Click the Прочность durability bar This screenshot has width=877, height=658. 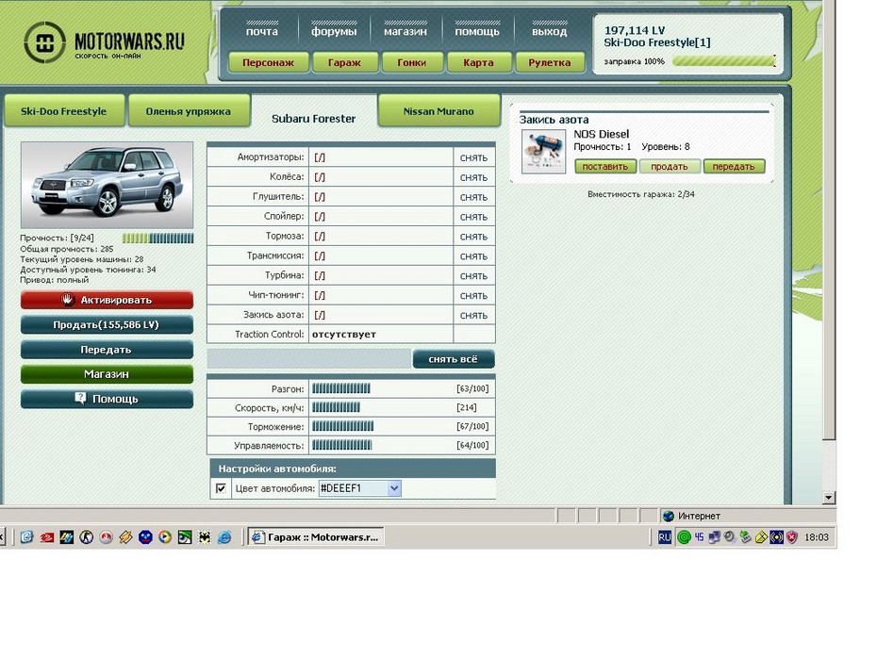[157, 239]
